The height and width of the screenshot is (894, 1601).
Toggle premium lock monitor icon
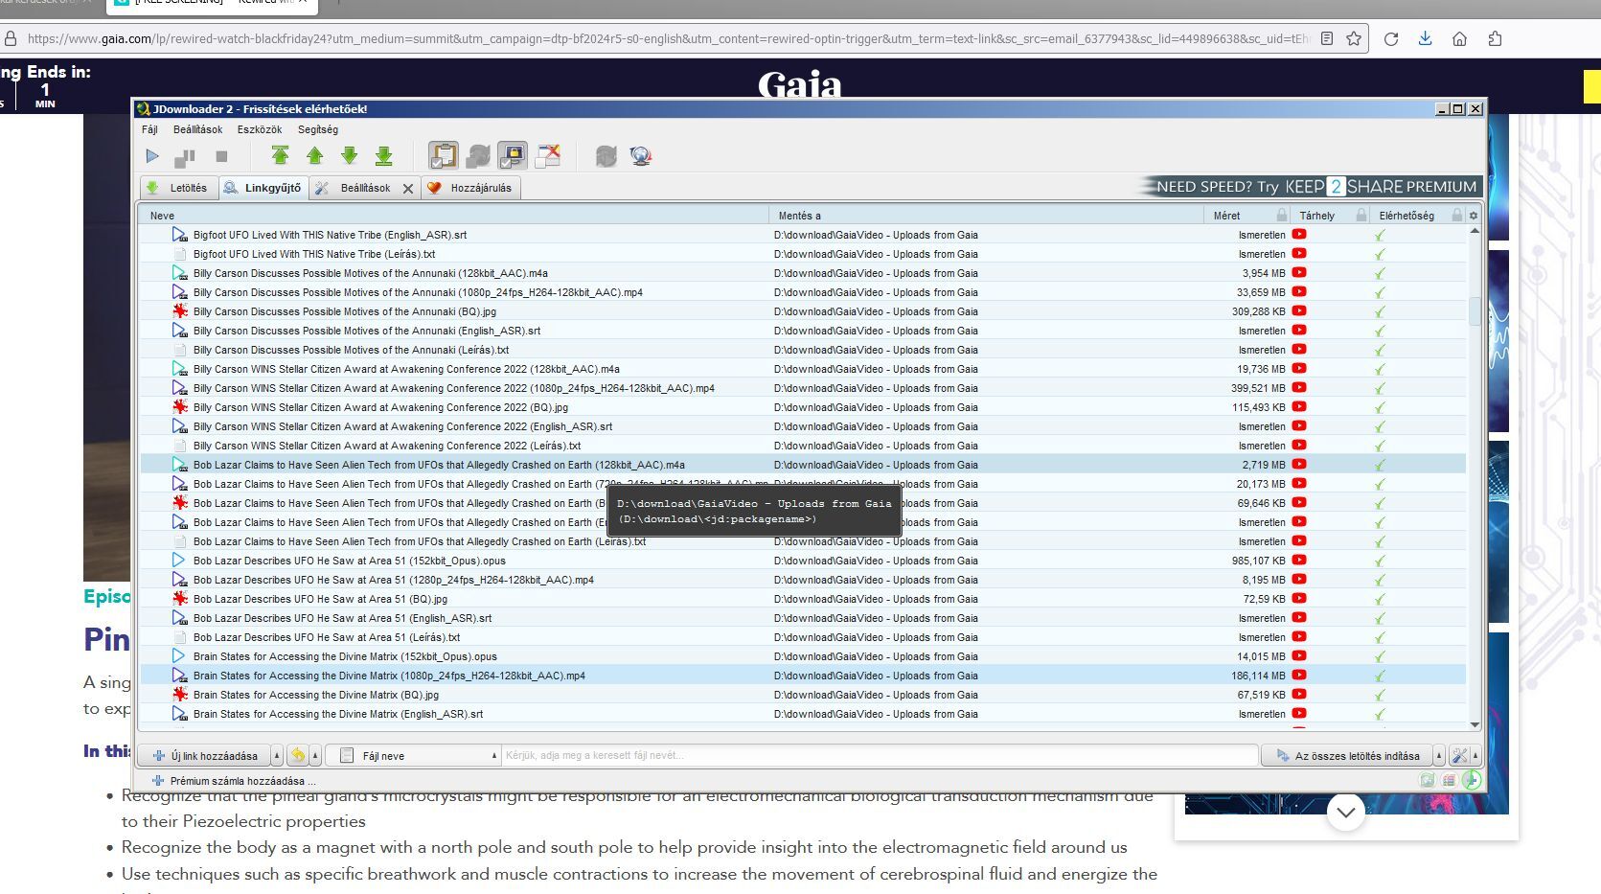coord(513,155)
